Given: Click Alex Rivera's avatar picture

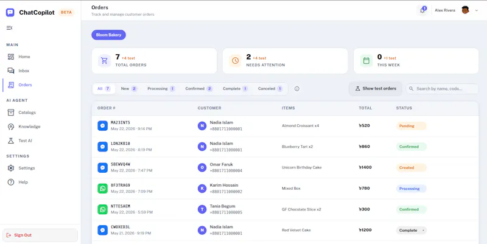Looking at the screenshot, I should pos(465,10).
